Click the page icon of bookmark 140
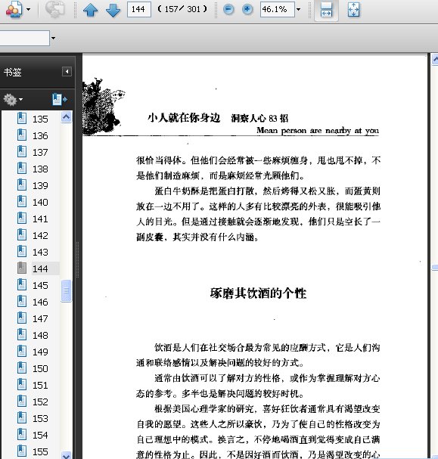Image resolution: width=438 pixels, height=459 pixels. 22,202
